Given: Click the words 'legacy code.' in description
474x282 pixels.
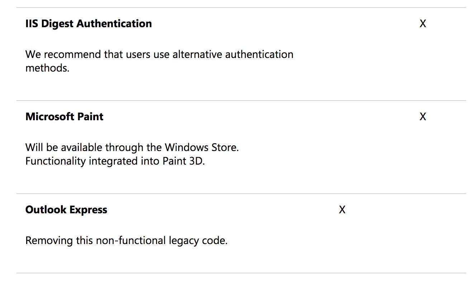Looking at the screenshot, I should pos(198,240).
